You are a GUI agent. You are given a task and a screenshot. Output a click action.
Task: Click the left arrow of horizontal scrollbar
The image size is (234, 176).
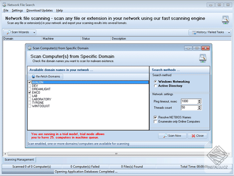[x=5, y=154]
